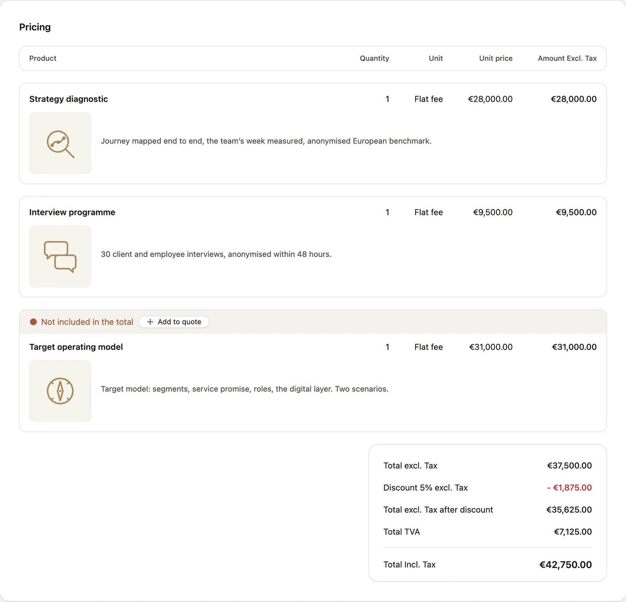Click the Strategy diagnostic unit price €28,000.00

coord(490,99)
